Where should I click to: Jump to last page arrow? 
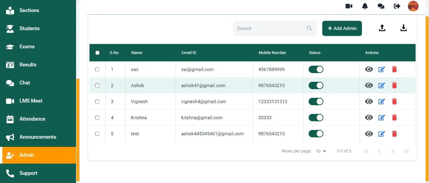[406, 151]
